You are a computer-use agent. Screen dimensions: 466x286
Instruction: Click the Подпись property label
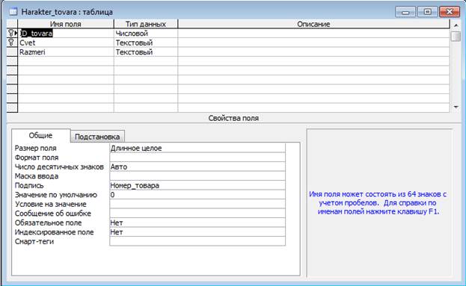pyautogui.click(x=29, y=185)
